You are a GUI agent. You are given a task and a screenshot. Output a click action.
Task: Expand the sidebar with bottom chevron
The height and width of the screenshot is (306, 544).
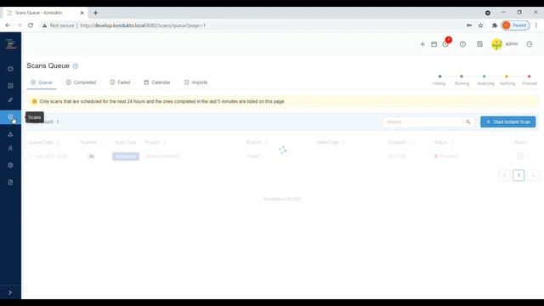(x=10, y=292)
